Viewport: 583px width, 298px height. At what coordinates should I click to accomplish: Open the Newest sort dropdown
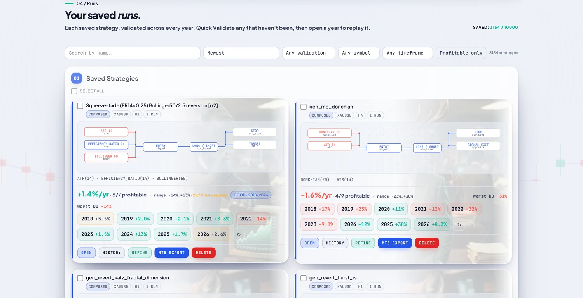click(241, 53)
